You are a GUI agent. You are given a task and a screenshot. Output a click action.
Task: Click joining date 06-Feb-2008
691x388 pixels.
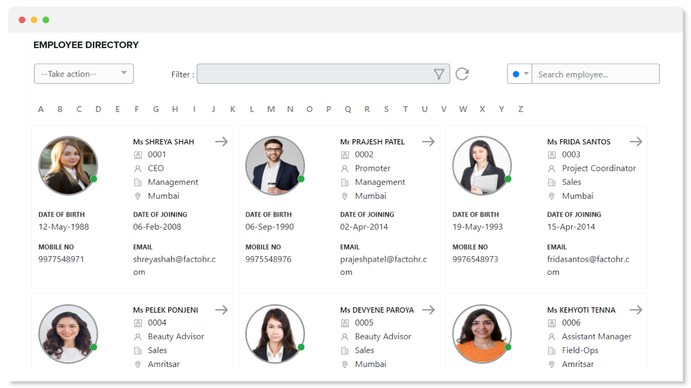tap(157, 227)
